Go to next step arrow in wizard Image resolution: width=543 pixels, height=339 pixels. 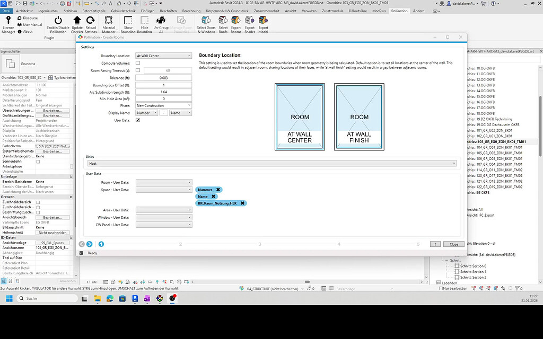(89, 244)
